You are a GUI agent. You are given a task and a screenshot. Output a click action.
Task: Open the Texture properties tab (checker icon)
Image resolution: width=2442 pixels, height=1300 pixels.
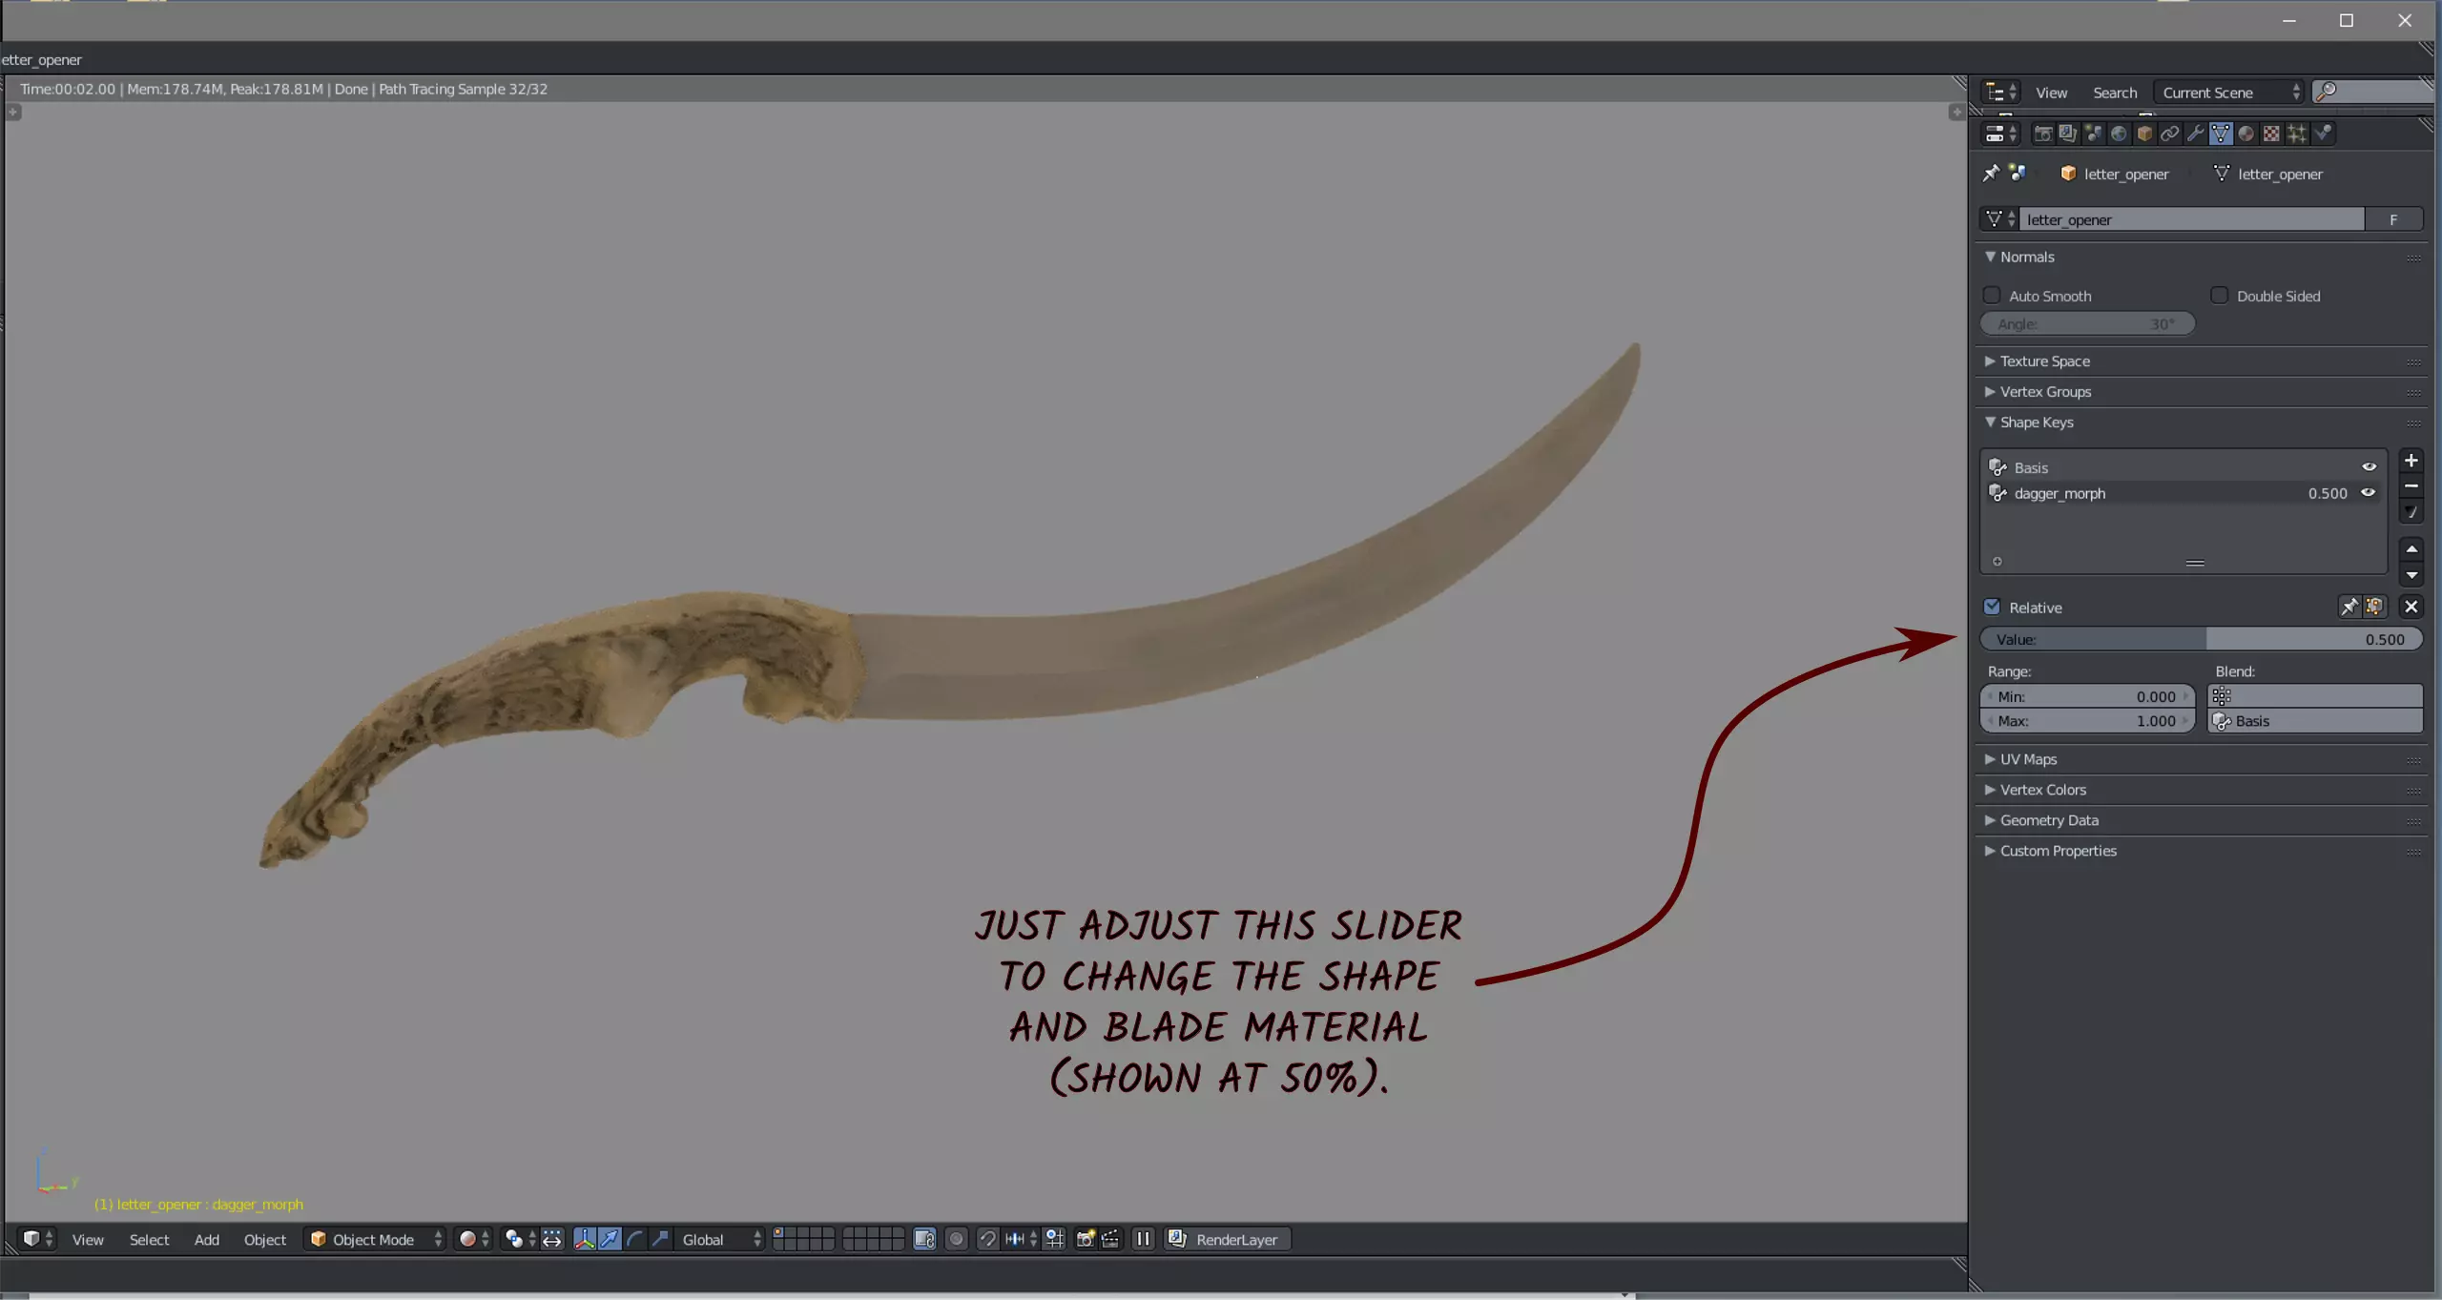pyautogui.click(x=2271, y=134)
